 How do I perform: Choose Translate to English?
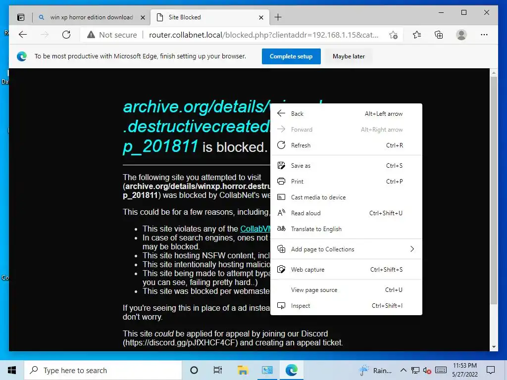(x=346, y=229)
